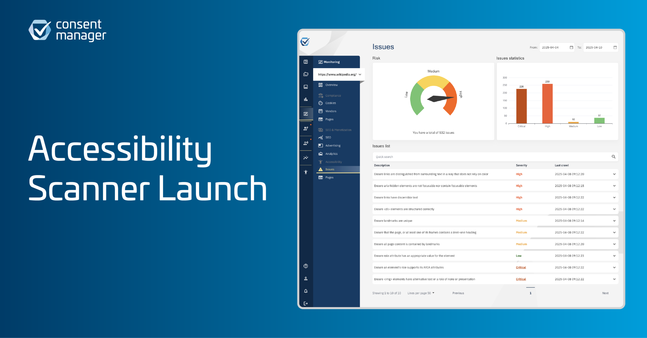Click the Previous pagination button
The image size is (647, 338).
(458, 293)
